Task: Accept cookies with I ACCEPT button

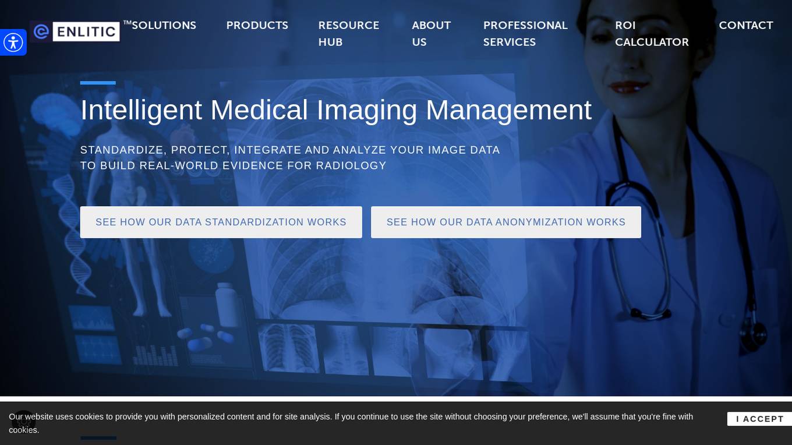Action: point(759,419)
